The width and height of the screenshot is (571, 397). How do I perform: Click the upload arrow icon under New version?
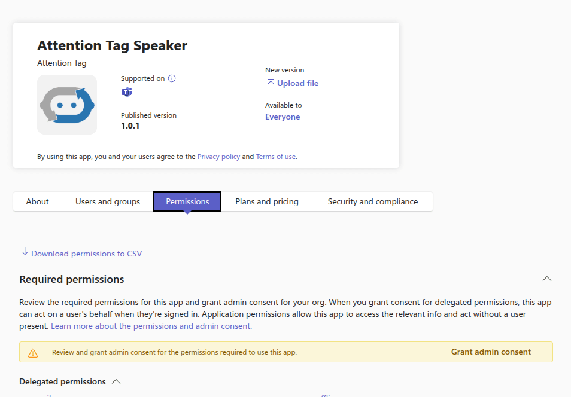coord(271,84)
